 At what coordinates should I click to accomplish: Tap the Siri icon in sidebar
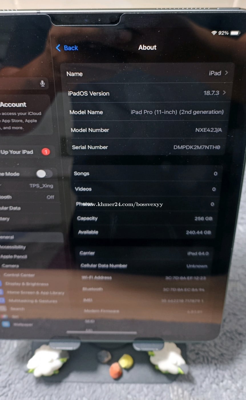click(x=4, y=317)
